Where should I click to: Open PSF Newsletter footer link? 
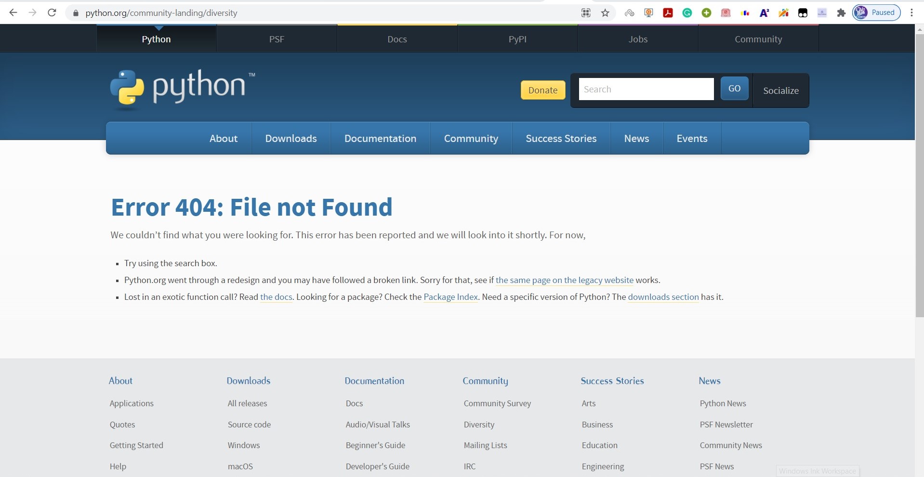(726, 425)
